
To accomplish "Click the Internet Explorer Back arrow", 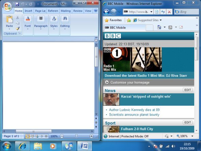I will tap(106, 12).
